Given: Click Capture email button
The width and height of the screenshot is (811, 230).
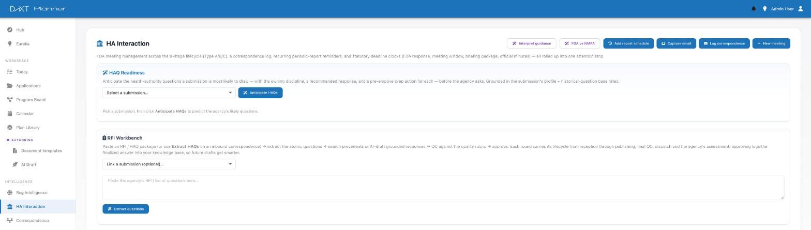Looking at the screenshot, I should point(676,43).
